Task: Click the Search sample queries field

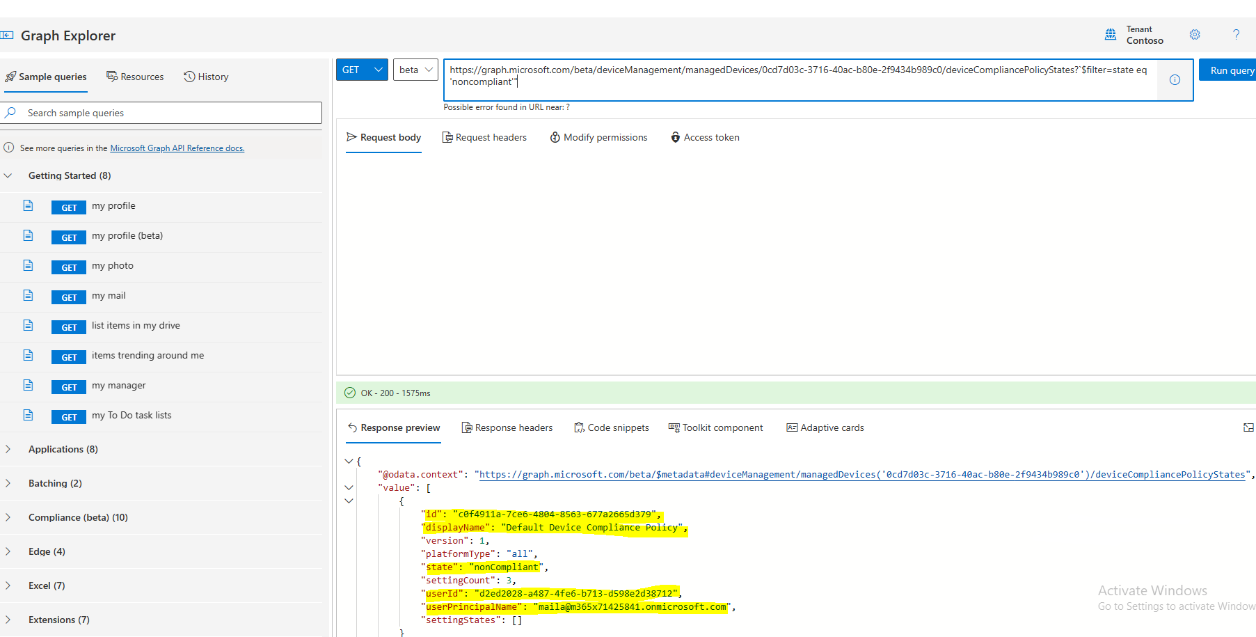Action: pyautogui.click(x=161, y=113)
